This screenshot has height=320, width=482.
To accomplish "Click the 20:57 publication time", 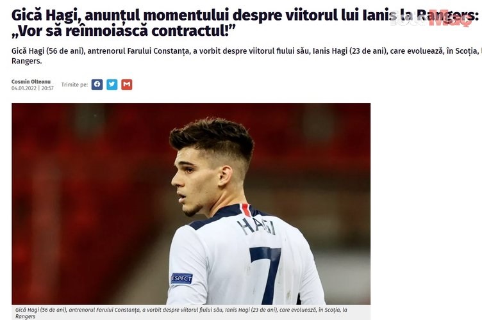I will (47, 88).
